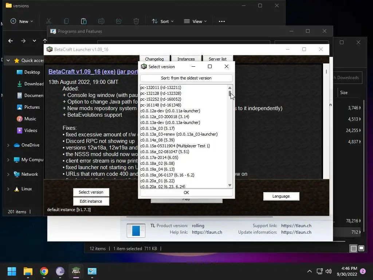
Task: Select Pictures in the navigation pane
Action: coord(28,107)
